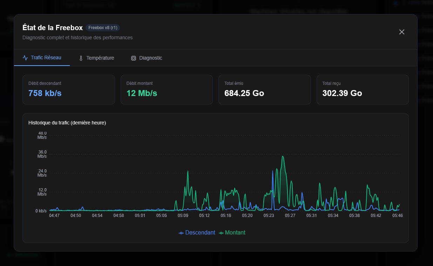Click the tall blue spike near 05:23
This screenshot has height=266, width=433.
tap(273, 172)
